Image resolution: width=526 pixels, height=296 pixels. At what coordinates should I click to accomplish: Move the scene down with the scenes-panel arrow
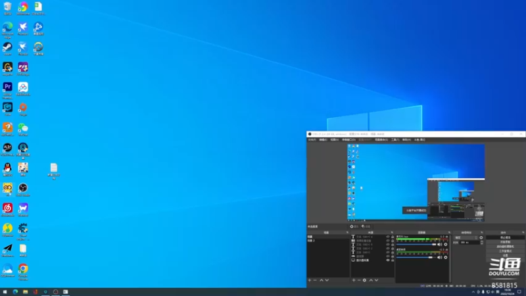click(x=327, y=280)
